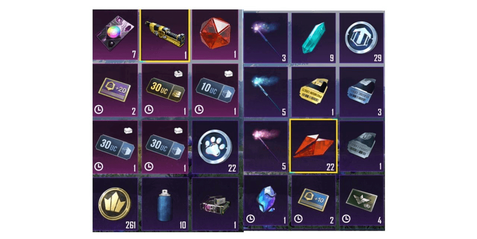Image resolution: width=477 pixels, height=239 pixels.
Task: Select the supply crate coupon with 1
Action: 362,146
